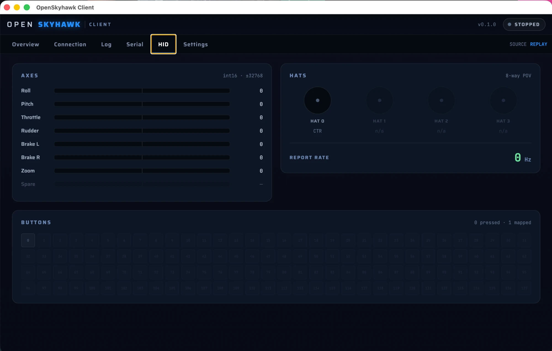
Task: Click button cell 127 in grid
Action: [x=524, y=288]
